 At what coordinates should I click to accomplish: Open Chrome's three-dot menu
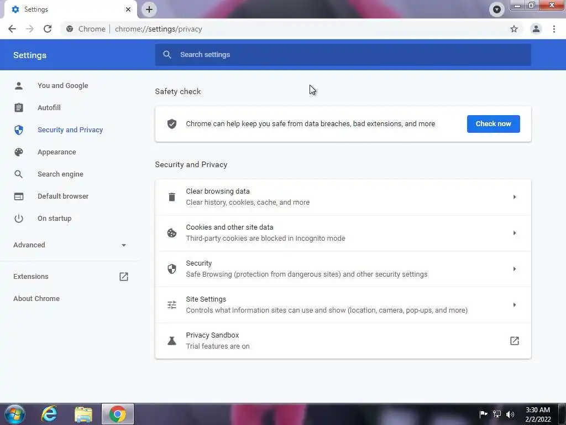coord(554,29)
